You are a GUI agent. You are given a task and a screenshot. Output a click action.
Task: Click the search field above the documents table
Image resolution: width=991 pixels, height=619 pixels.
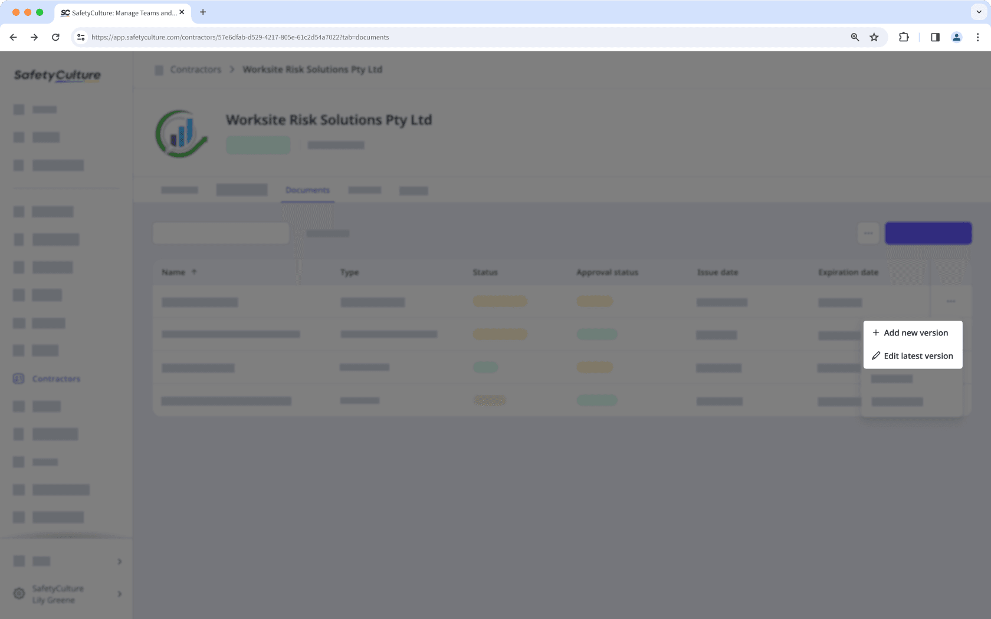click(221, 233)
